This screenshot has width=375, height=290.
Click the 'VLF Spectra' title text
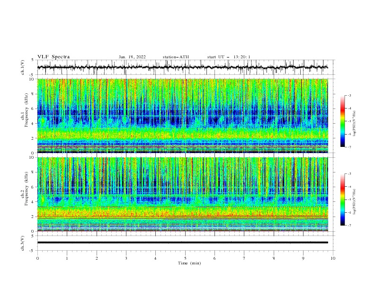point(54,57)
